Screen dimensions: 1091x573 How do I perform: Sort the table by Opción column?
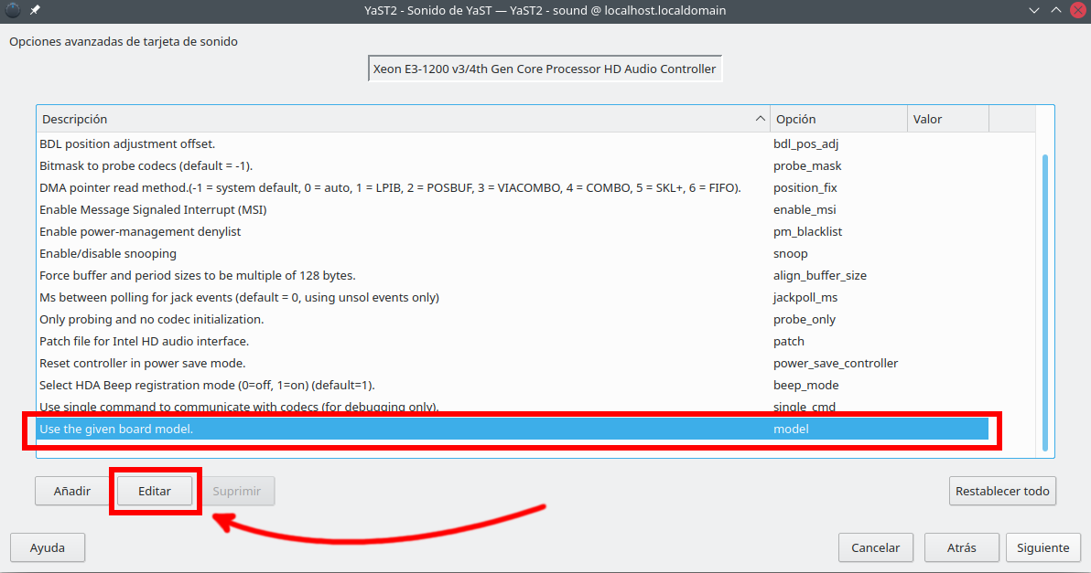(837, 119)
